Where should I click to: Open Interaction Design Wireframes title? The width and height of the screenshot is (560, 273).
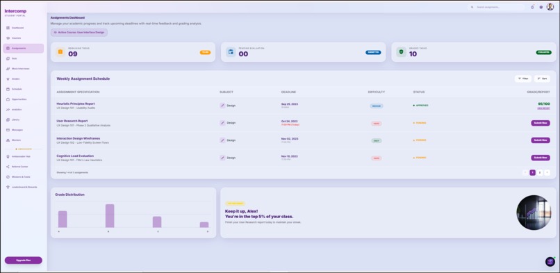coord(79,138)
